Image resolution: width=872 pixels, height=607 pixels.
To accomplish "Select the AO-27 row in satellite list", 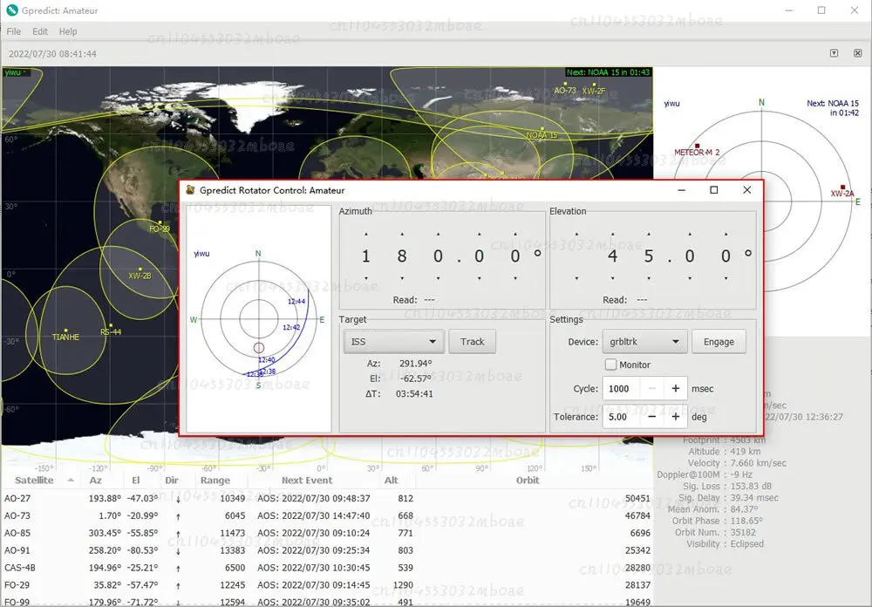I will click(327, 499).
